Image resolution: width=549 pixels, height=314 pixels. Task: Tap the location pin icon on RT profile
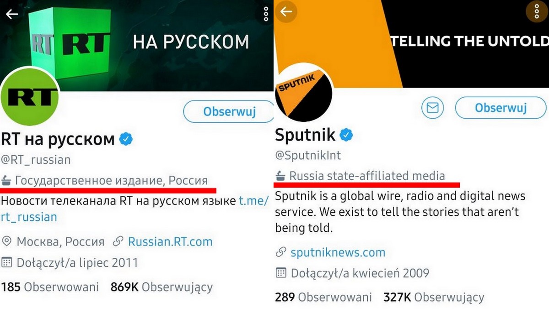(5, 241)
